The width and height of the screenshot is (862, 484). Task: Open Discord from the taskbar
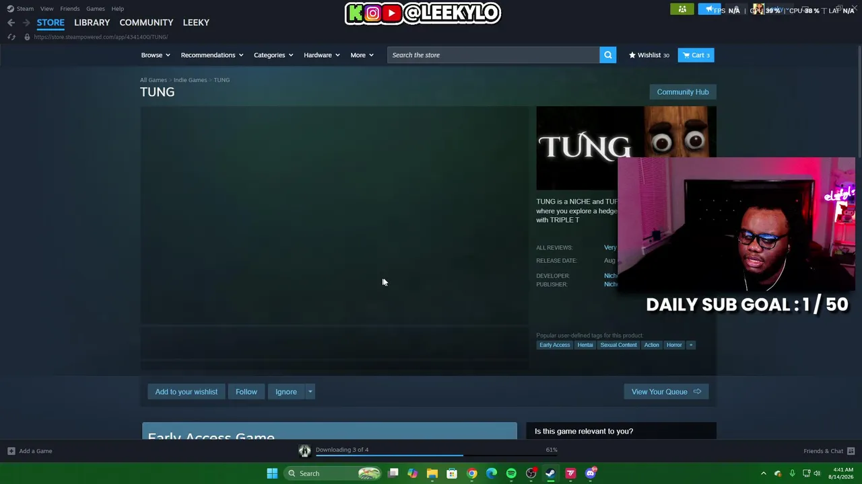591,473
